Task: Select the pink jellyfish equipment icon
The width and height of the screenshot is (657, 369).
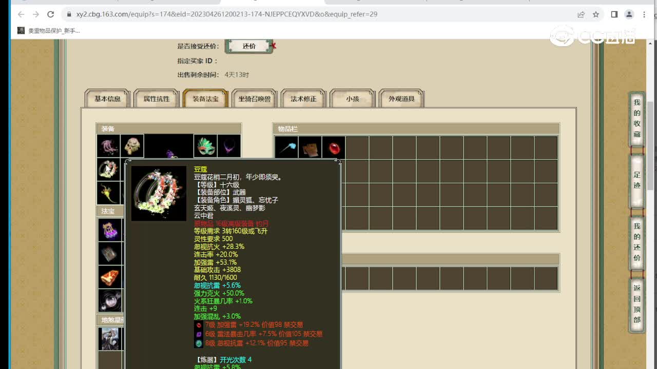Action: pos(109,146)
